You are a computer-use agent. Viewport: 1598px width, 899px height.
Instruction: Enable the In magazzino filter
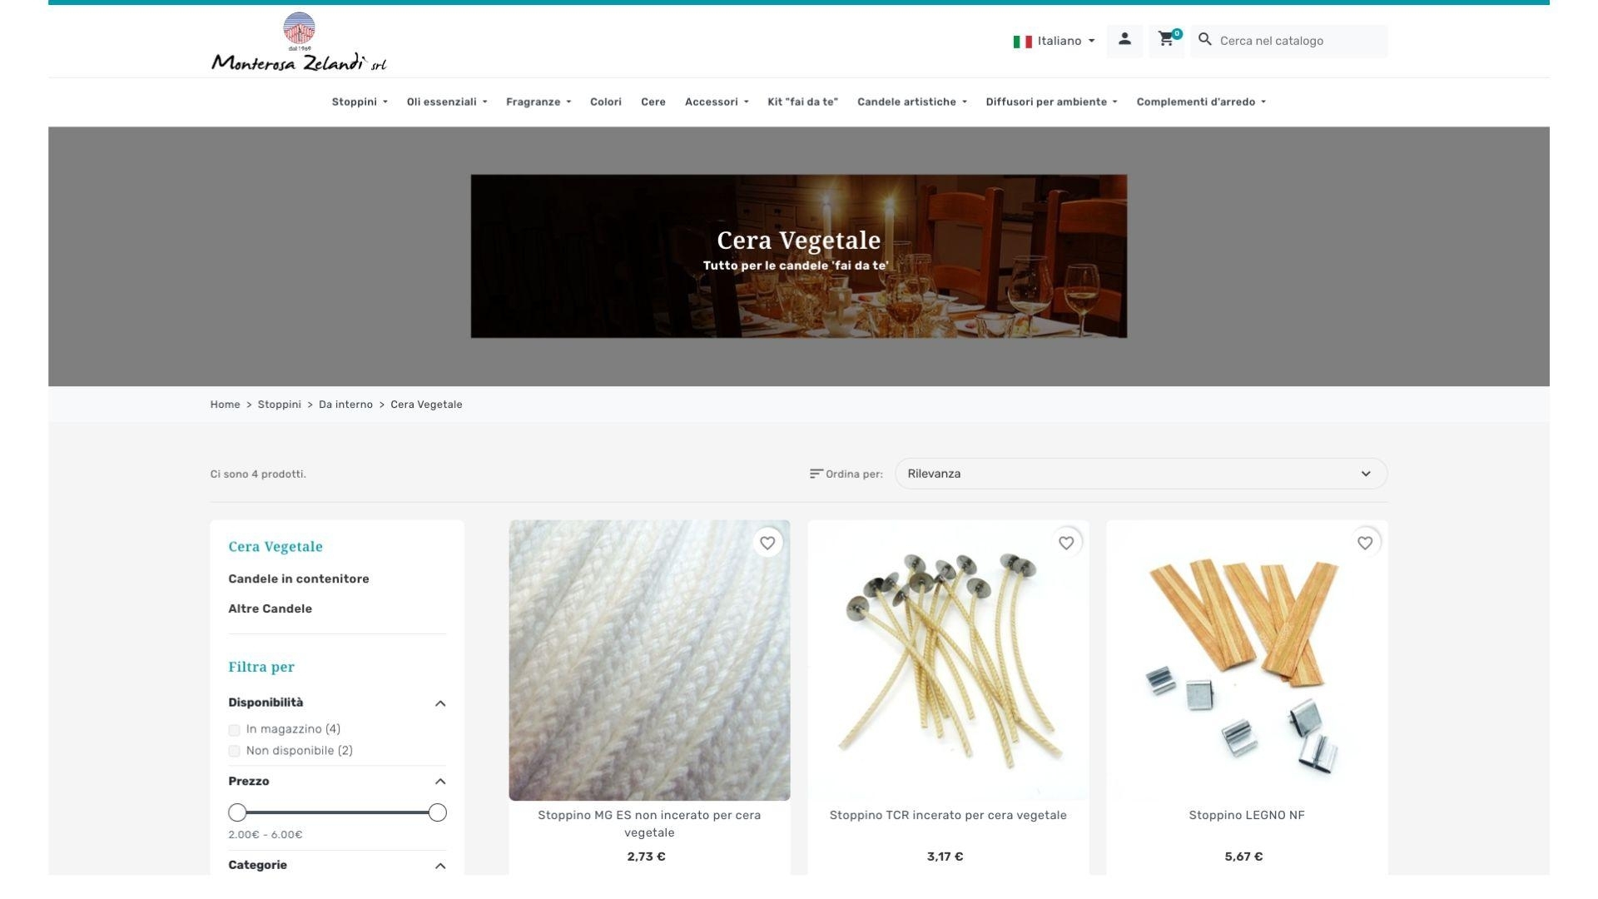point(234,730)
